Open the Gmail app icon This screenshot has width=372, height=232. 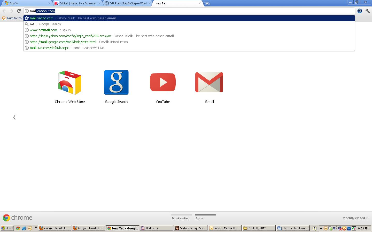click(x=209, y=82)
